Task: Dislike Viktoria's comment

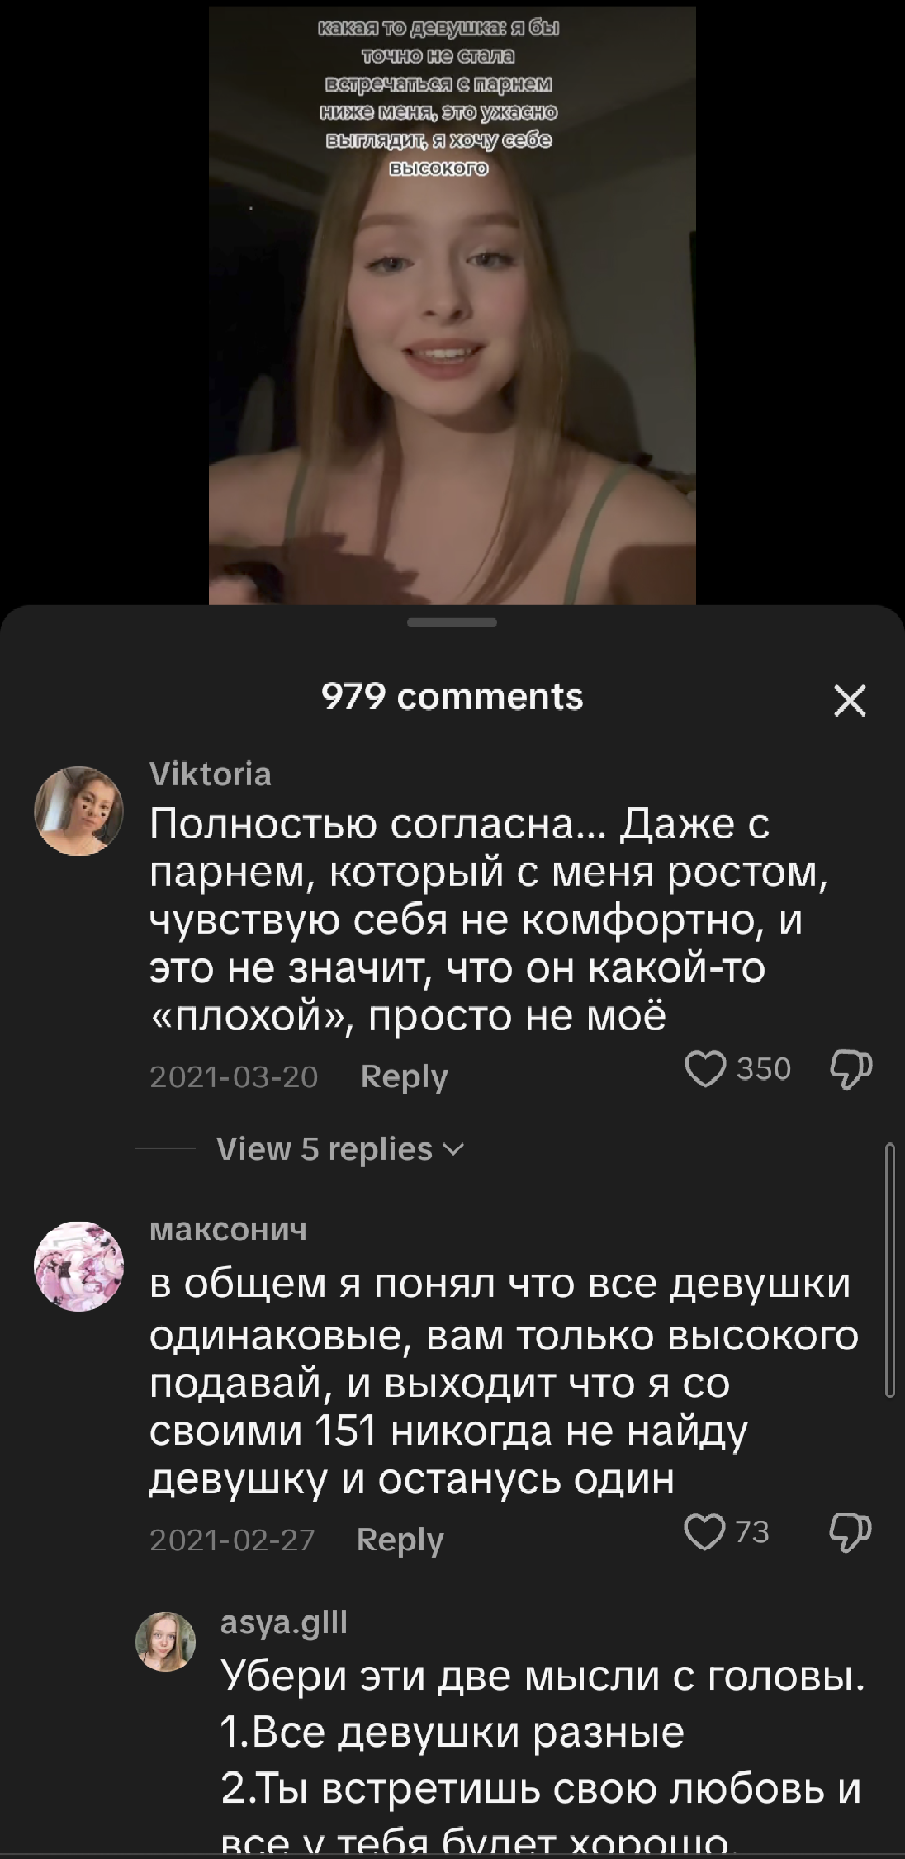Action: point(851,1070)
